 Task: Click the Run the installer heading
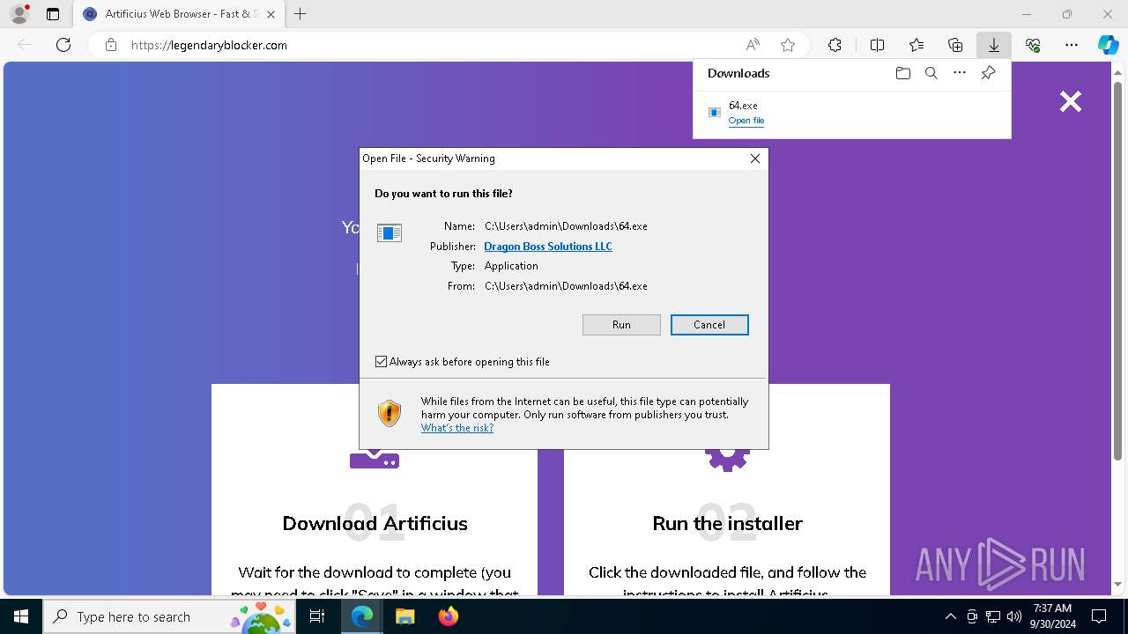tap(727, 523)
